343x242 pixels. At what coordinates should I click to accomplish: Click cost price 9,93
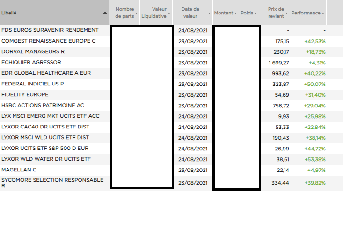(x=284, y=116)
